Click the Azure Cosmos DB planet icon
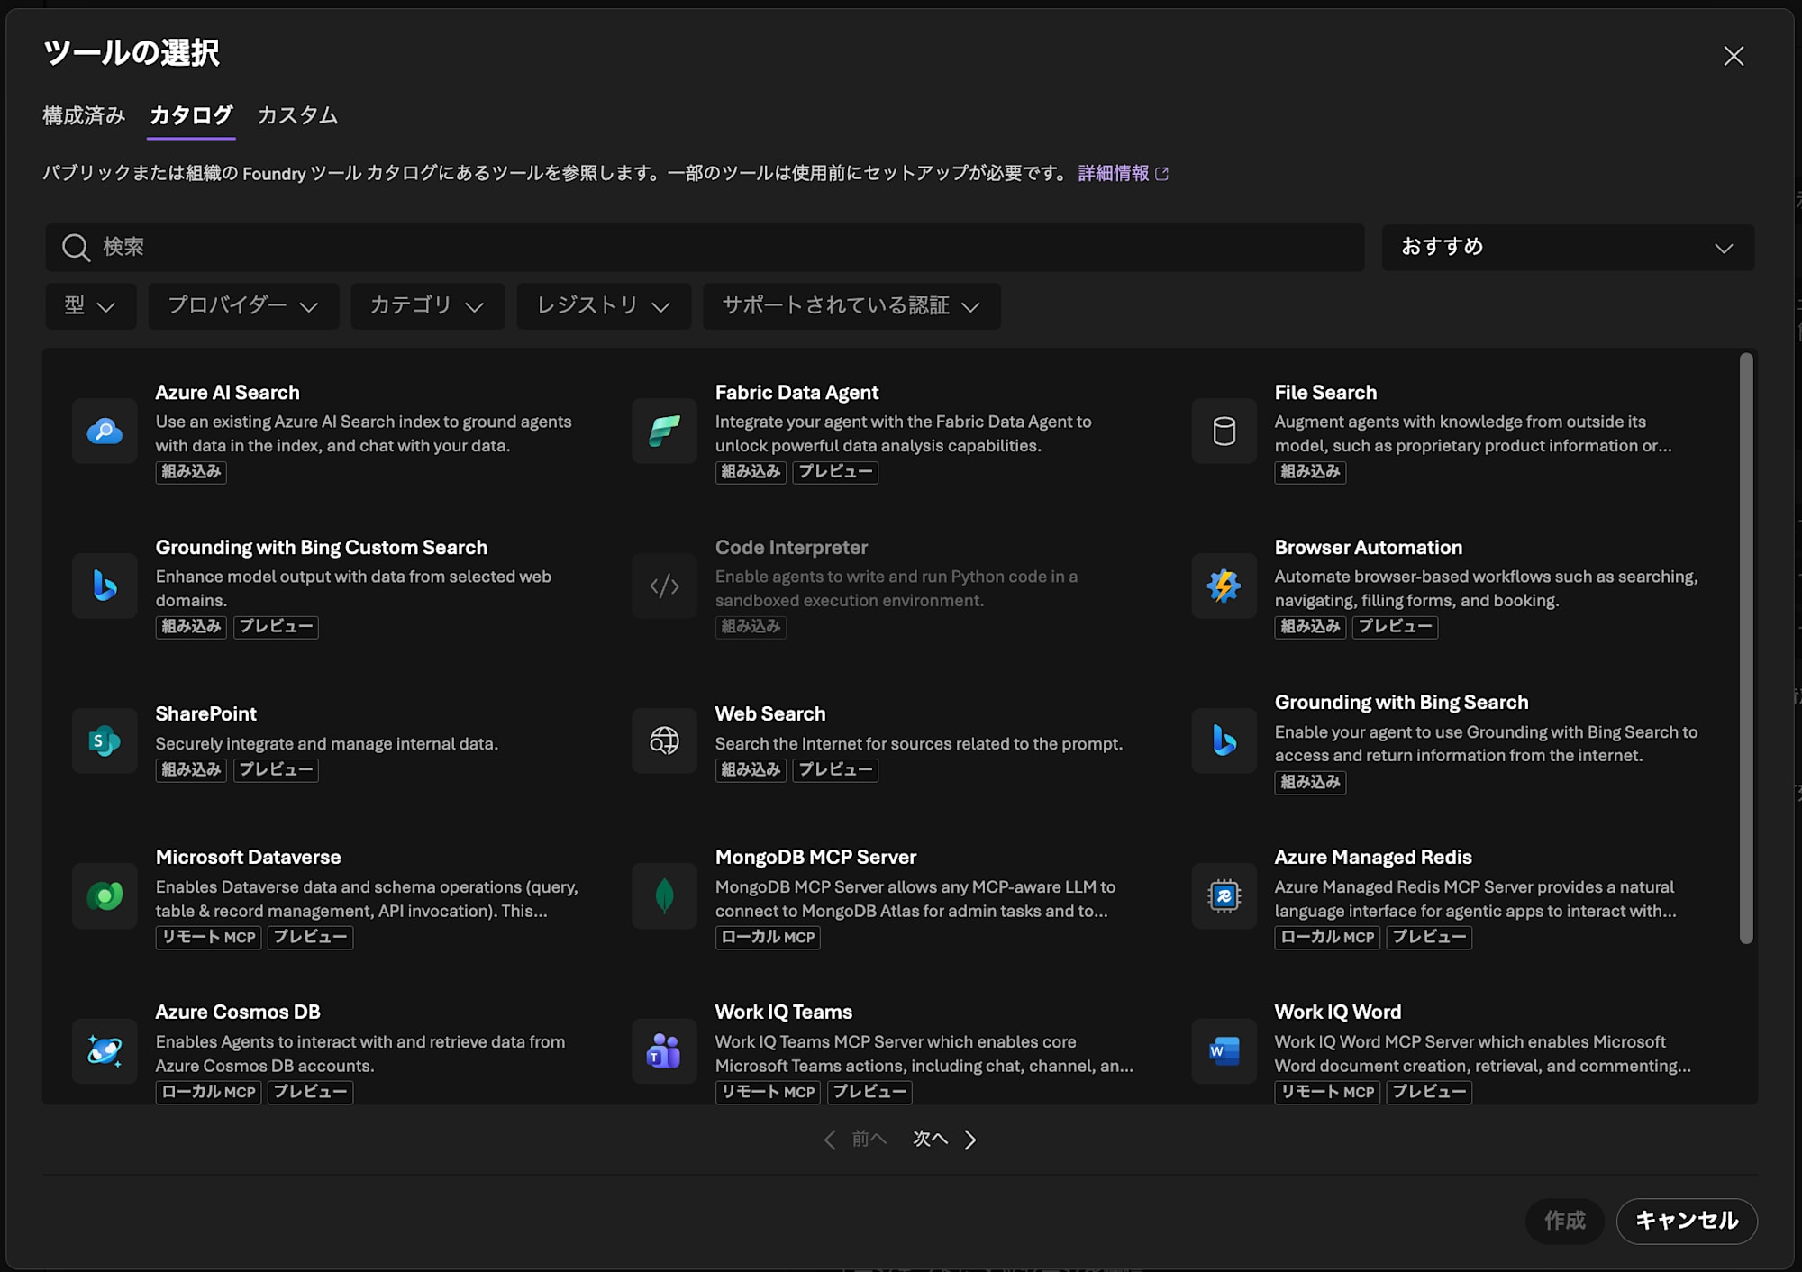This screenshot has height=1272, width=1802. [x=105, y=1051]
